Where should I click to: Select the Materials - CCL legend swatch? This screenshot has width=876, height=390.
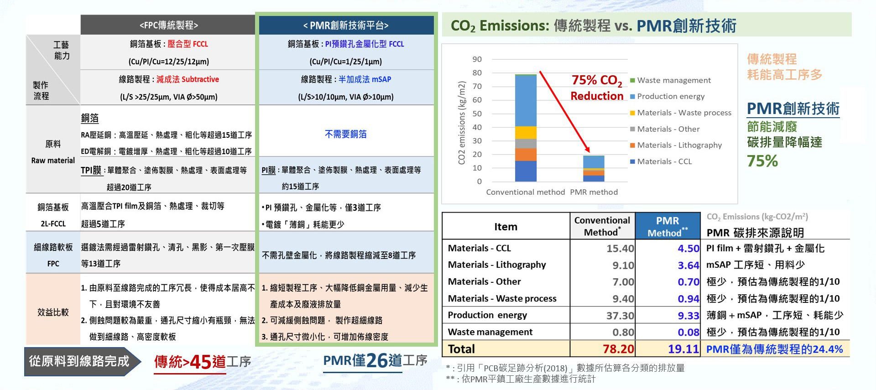[632, 161]
